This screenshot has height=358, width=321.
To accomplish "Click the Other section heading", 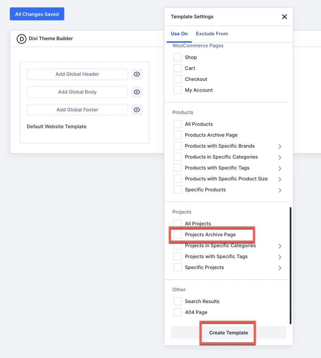I will pos(179,290).
